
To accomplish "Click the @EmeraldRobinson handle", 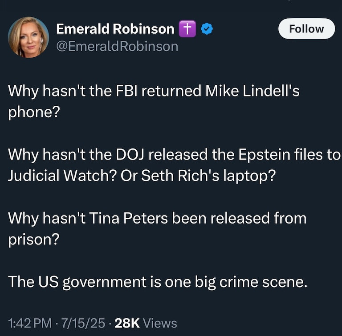I will (x=117, y=46).
